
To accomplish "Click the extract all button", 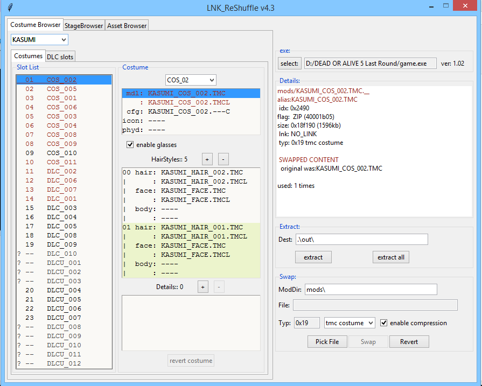I will pos(390,257).
